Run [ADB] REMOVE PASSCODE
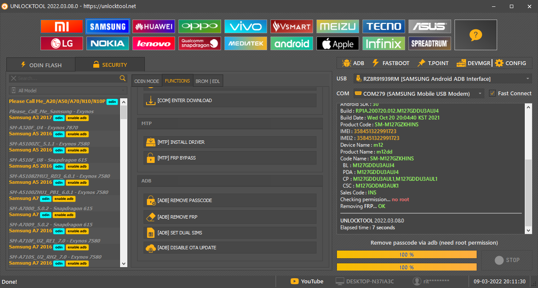The width and height of the screenshot is (538, 288). (x=230, y=200)
